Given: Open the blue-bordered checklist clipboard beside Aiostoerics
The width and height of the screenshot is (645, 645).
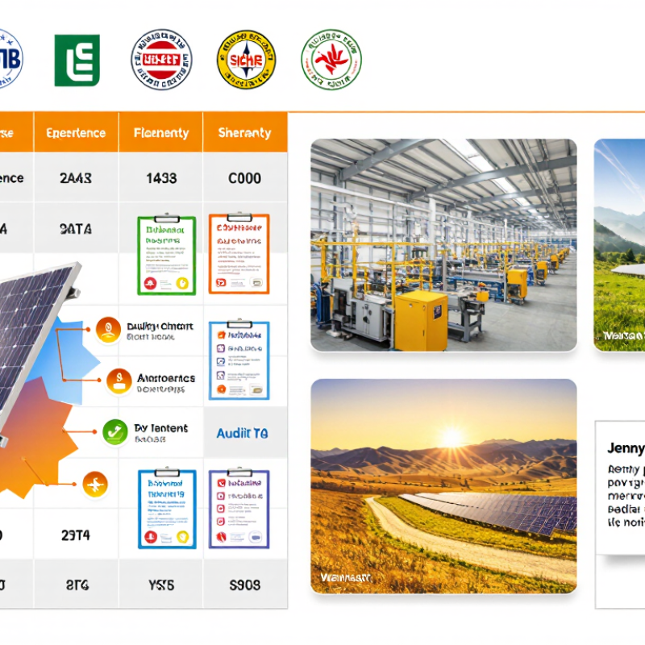Looking at the screenshot, I should tap(239, 359).
